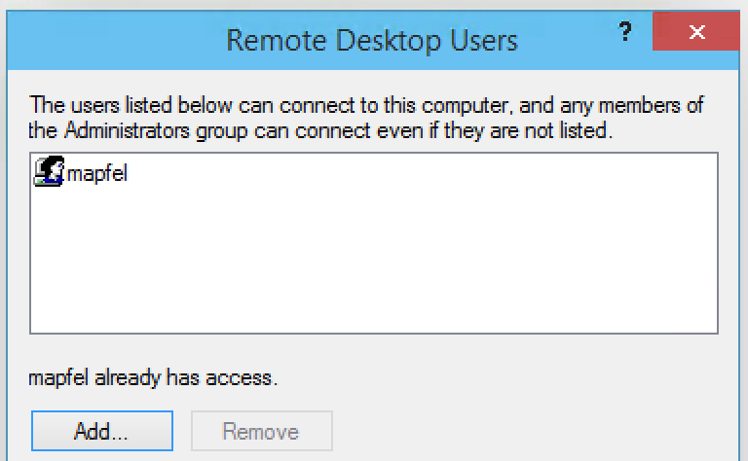The image size is (748, 461).
Task: Select the mapfel name label text
Action: pos(97,173)
